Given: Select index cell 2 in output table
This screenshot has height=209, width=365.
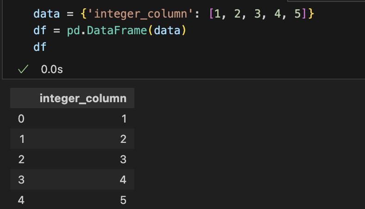Looking at the screenshot, I should click(x=21, y=160).
